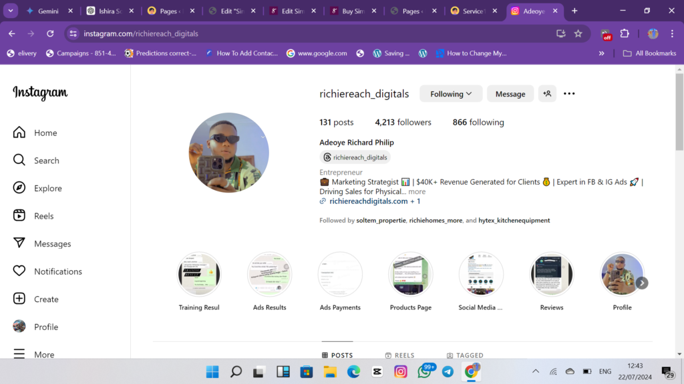This screenshot has height=384, width=684.
Task: View the 4,213 followers list
Action: (403, 123)
